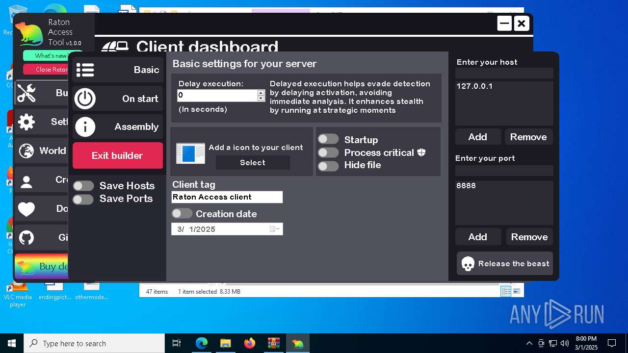Click the heart donate sidebar icon
The image size is (628, 353).
26,209
